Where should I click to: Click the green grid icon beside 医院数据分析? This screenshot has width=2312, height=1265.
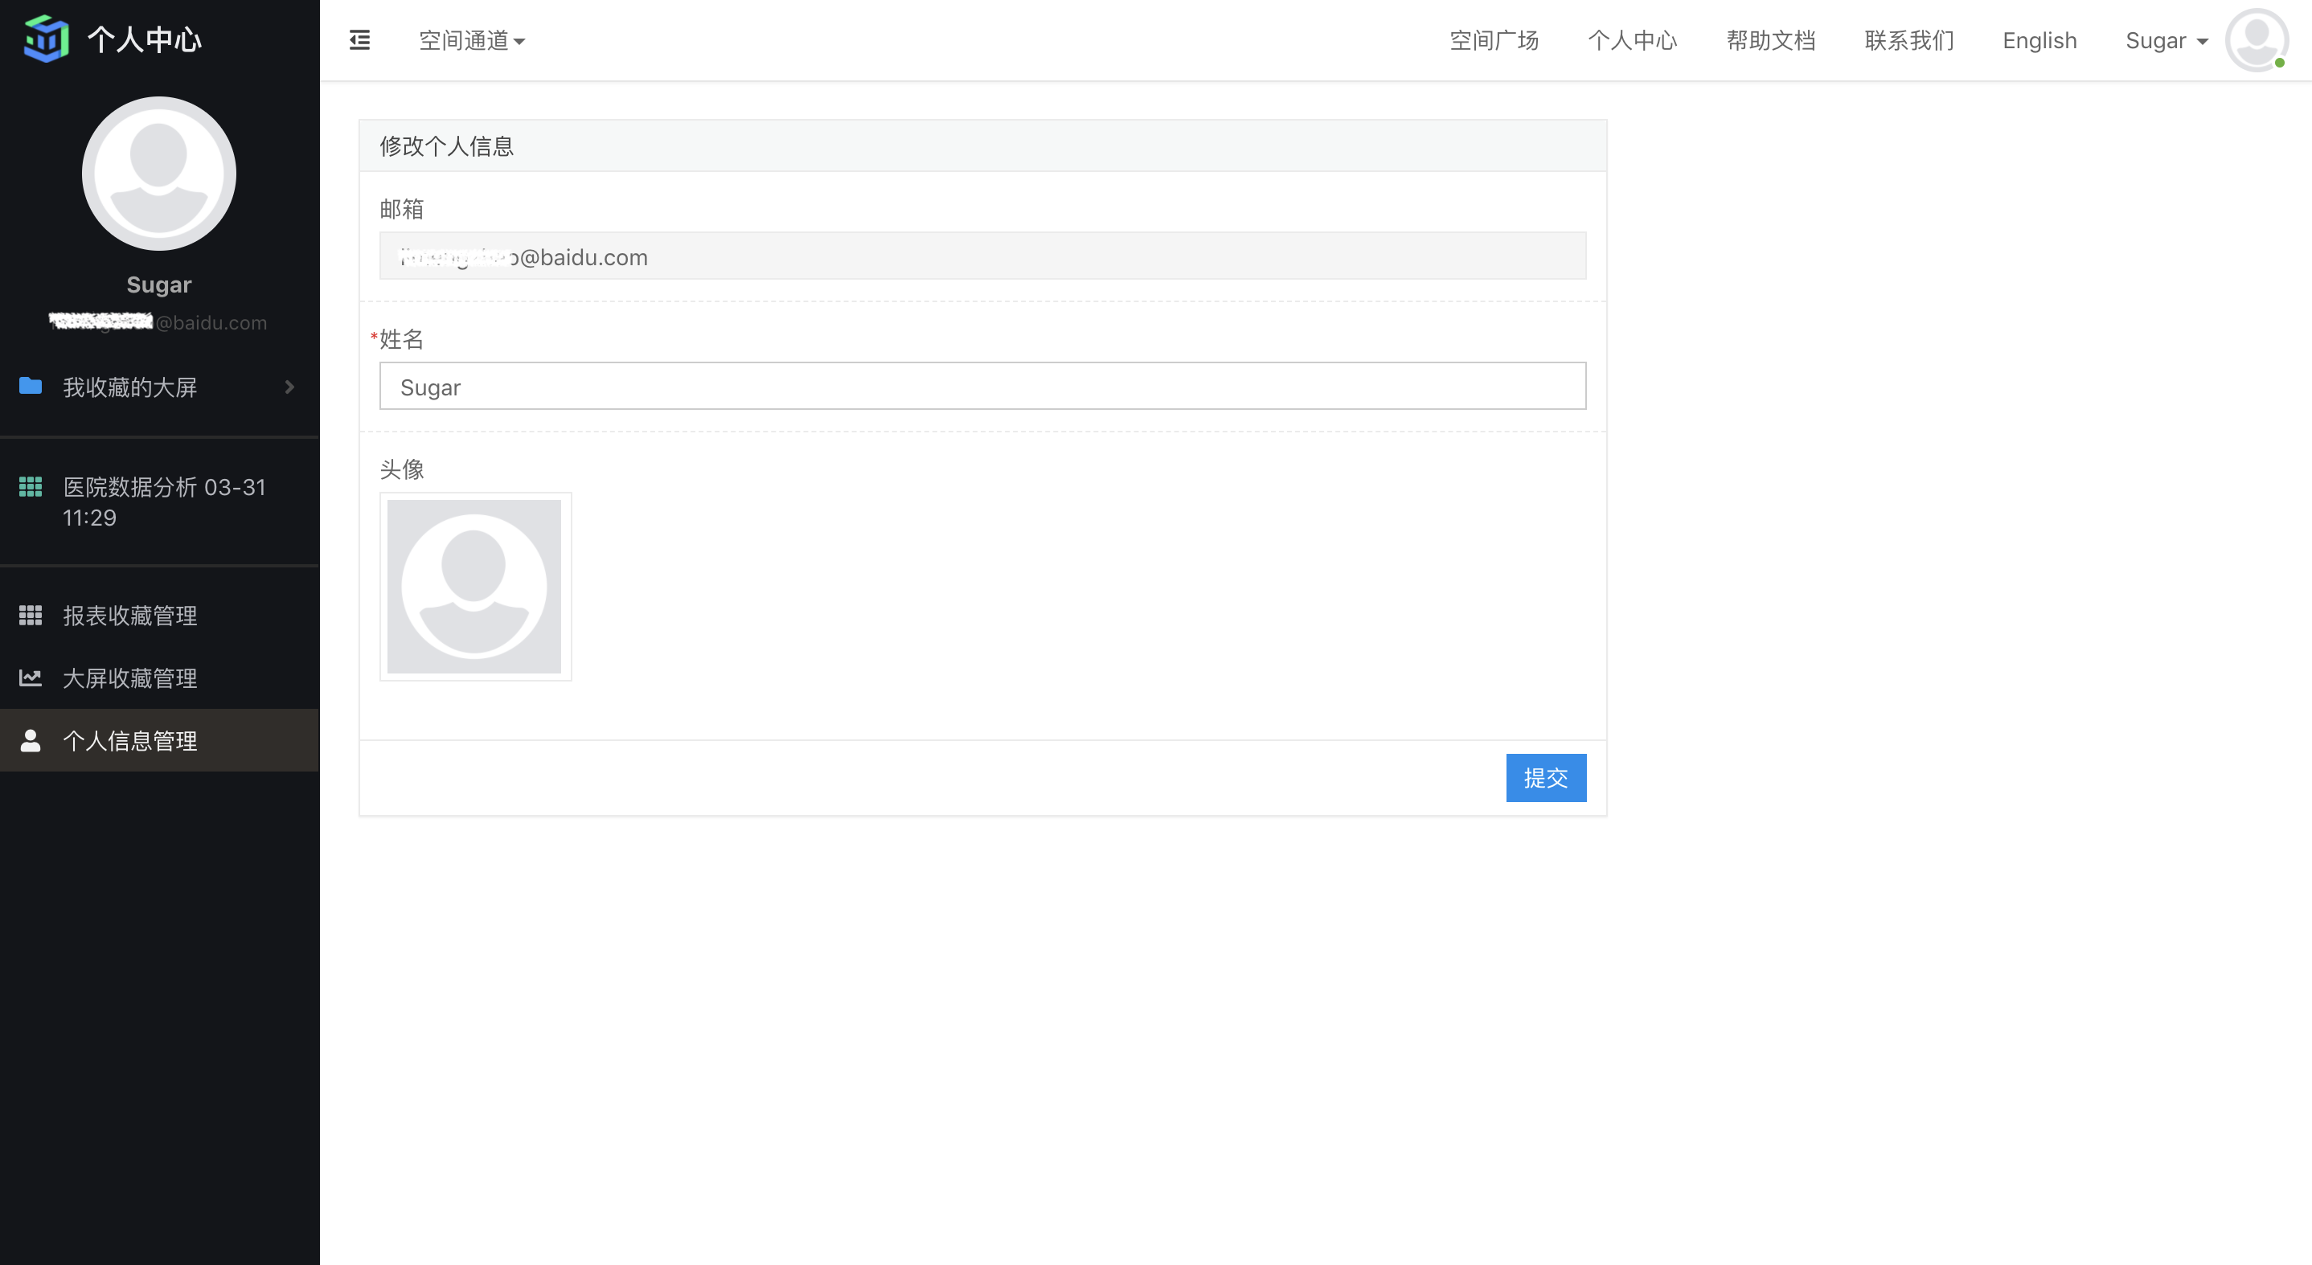(31, 486)
